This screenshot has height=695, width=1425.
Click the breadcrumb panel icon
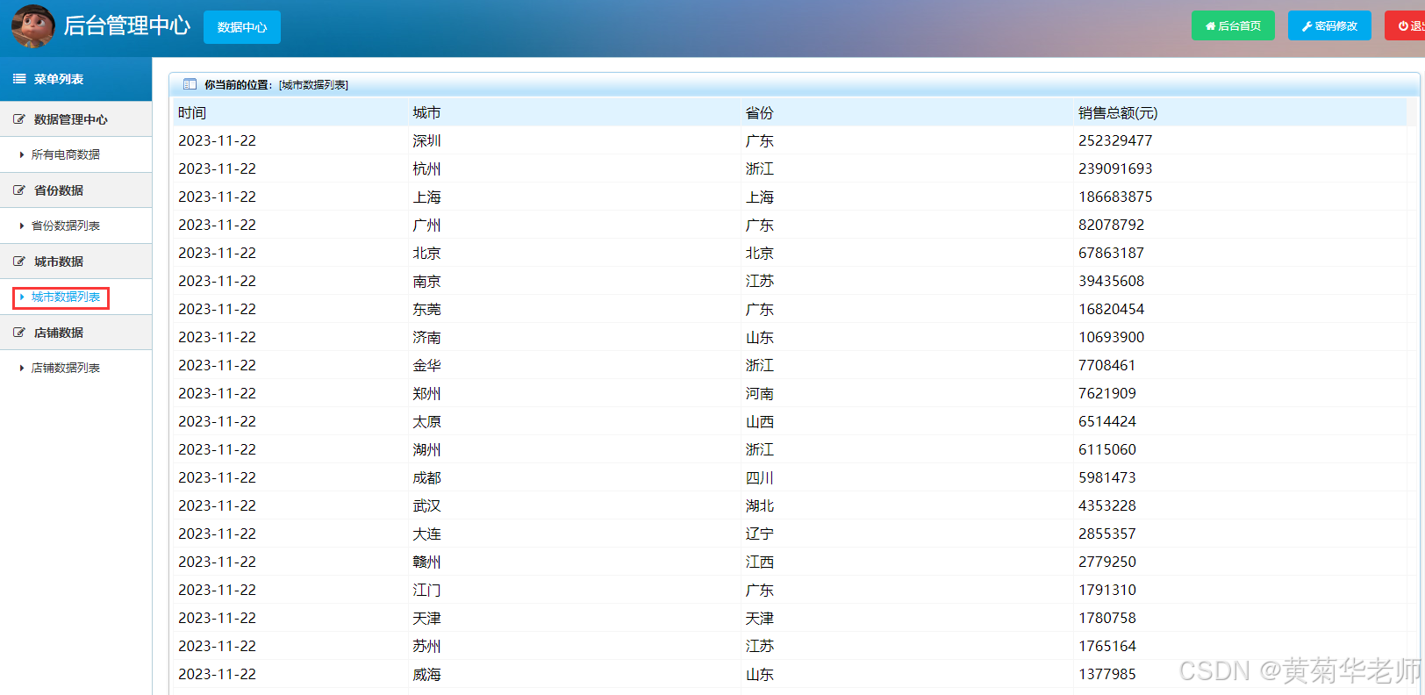pyautogui.click(x=190, y=84)
